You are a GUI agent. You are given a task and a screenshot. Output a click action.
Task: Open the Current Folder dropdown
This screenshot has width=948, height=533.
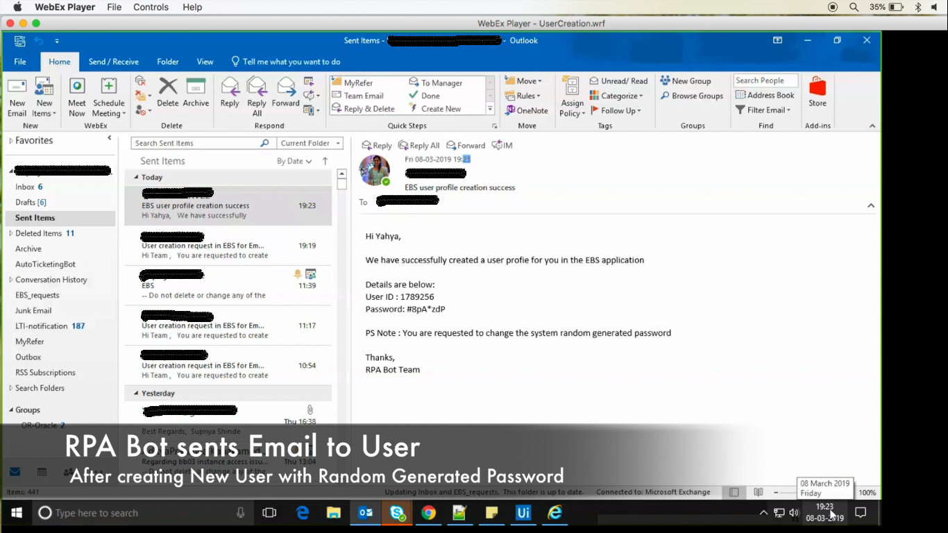tap(310, 143)
